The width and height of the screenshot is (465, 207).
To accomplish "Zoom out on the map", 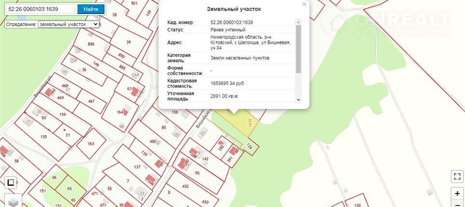I will 457,204.
